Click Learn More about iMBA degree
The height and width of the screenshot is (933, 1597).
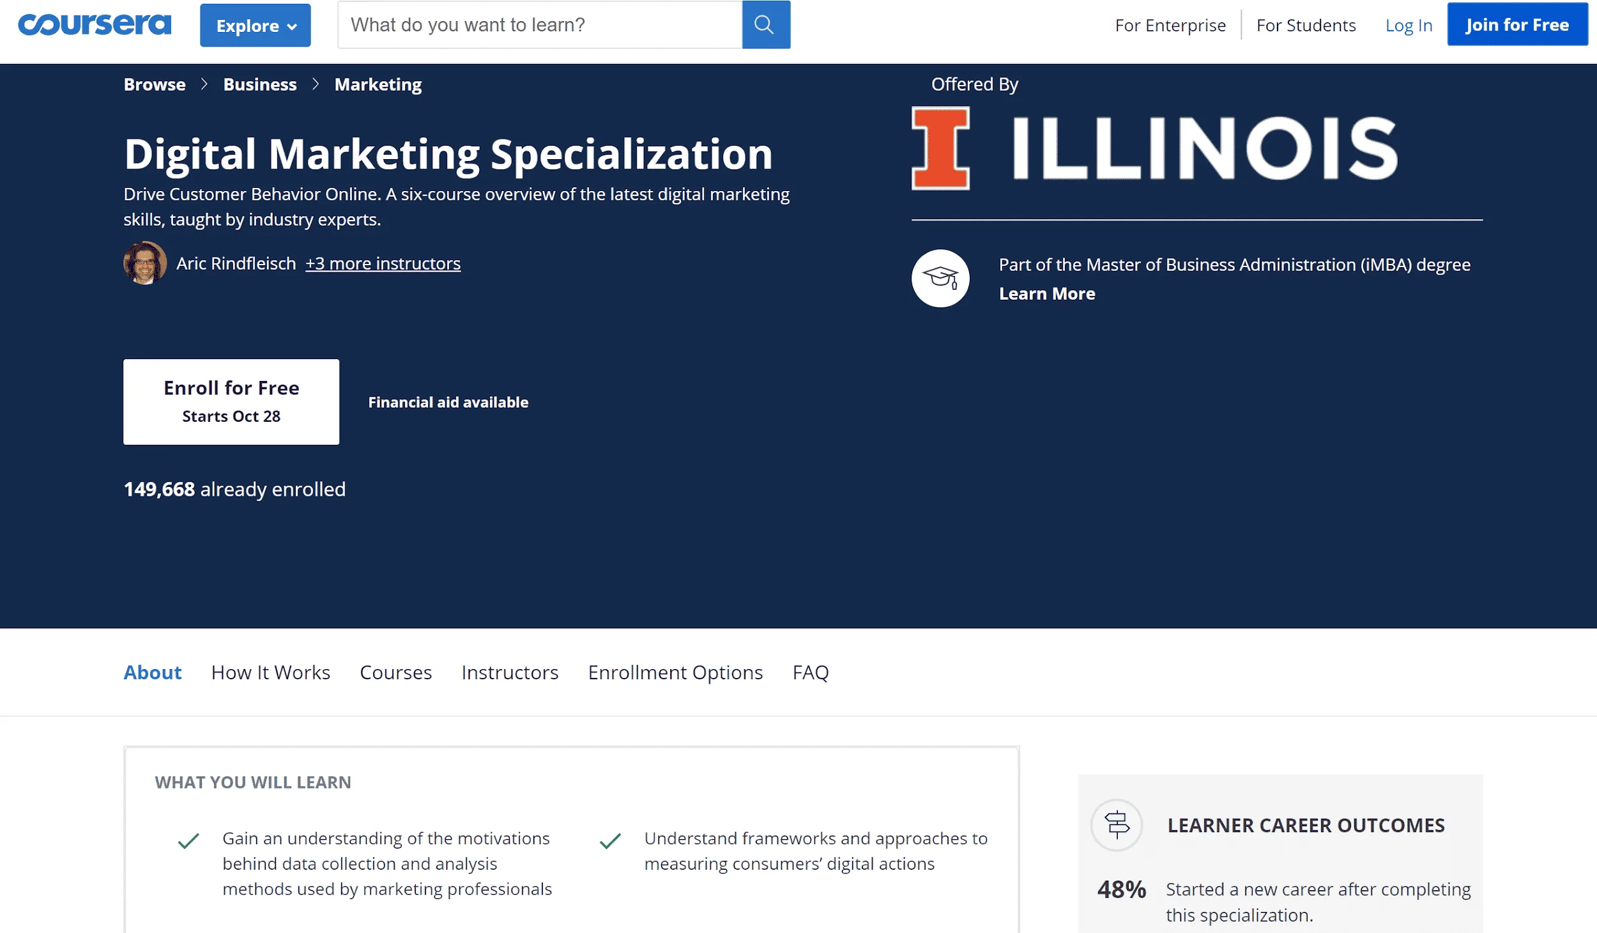(x=1047, y=293)
